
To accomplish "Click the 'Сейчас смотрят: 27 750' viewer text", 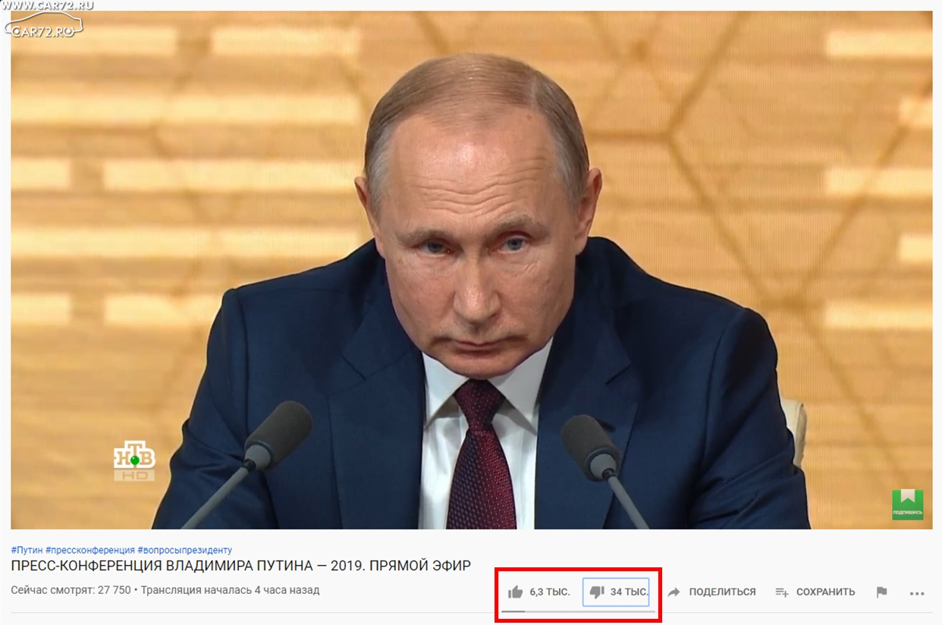I will [71, 590].
